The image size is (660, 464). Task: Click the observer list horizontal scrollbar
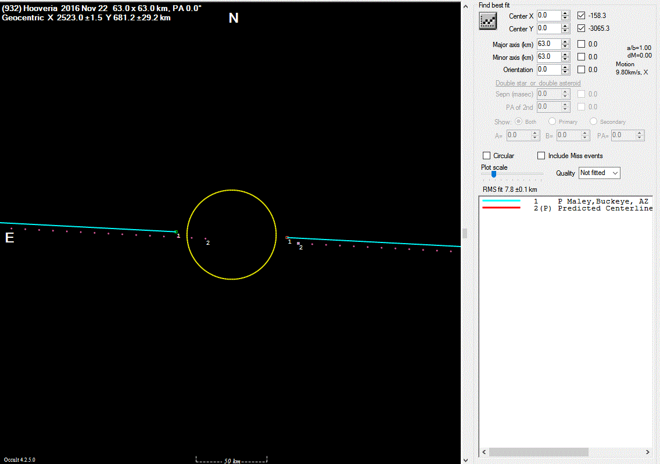[x=539, y=452]
